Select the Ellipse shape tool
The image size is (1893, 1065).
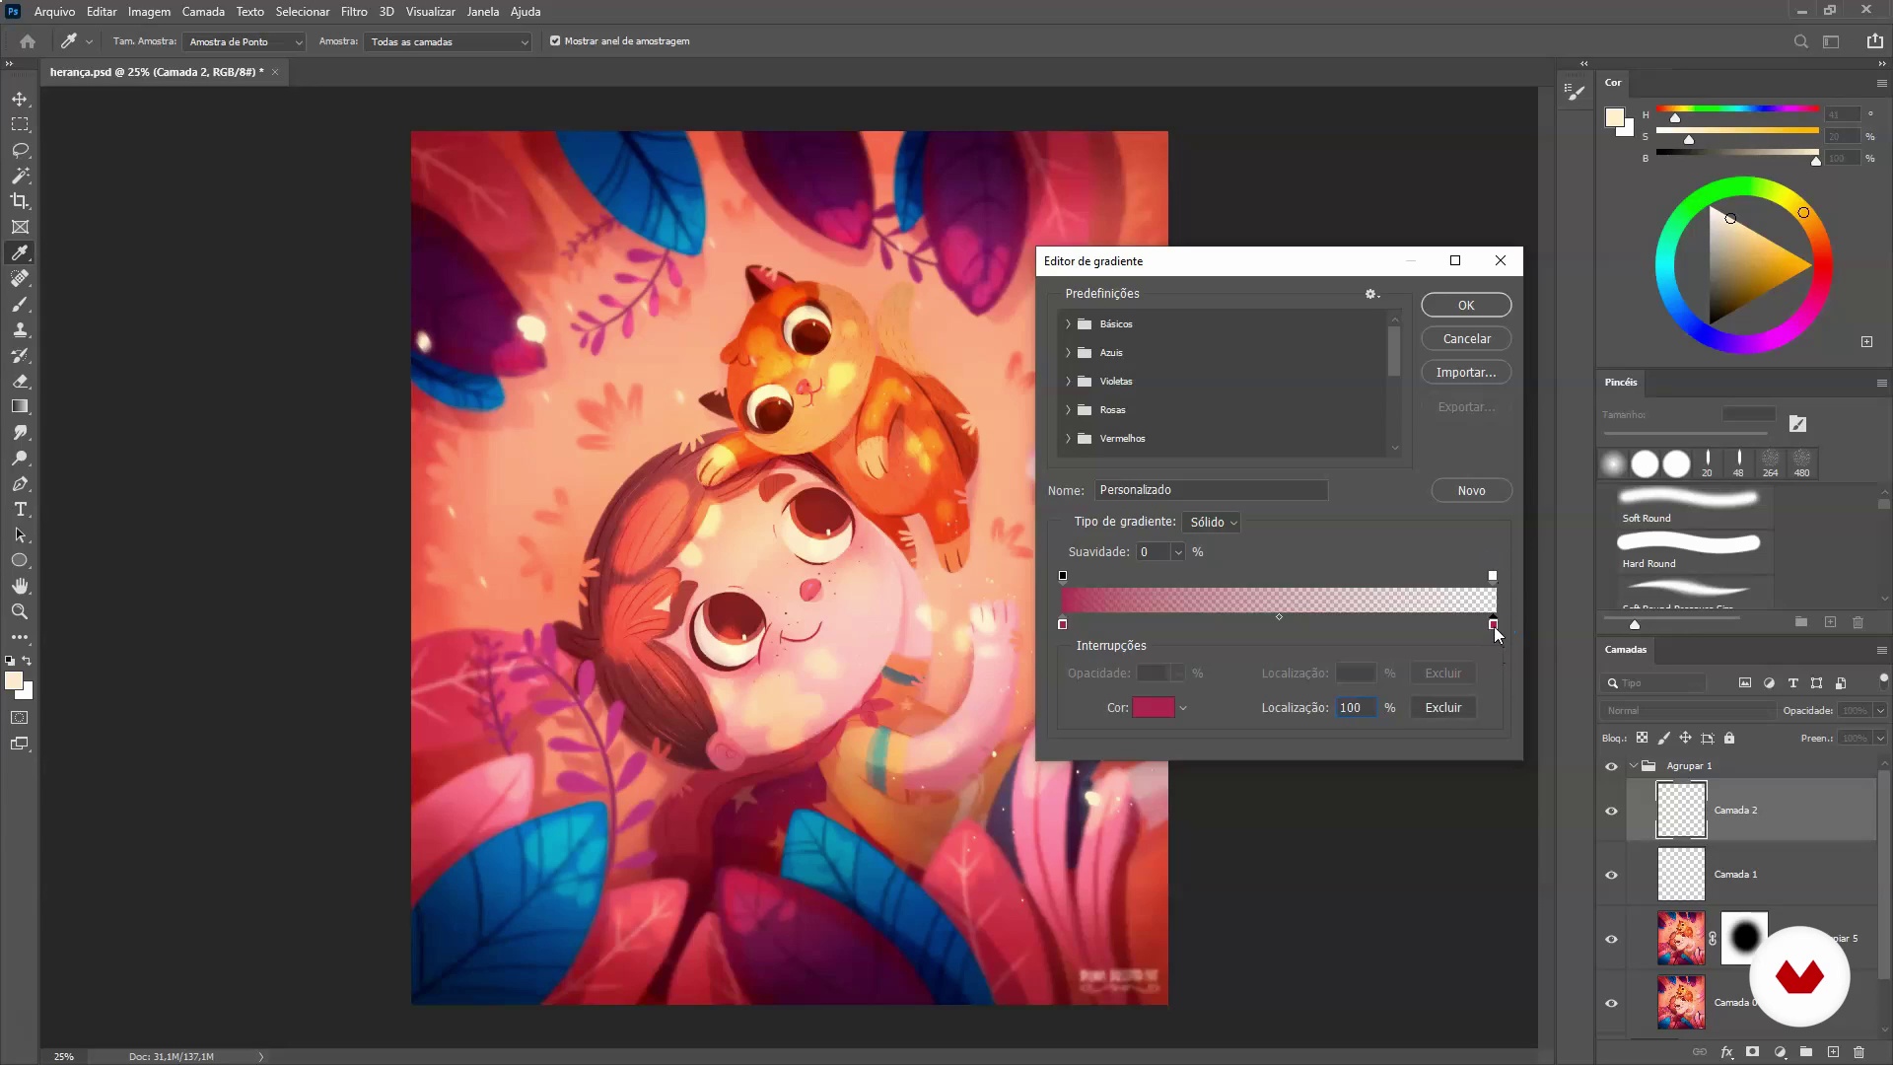20,560
